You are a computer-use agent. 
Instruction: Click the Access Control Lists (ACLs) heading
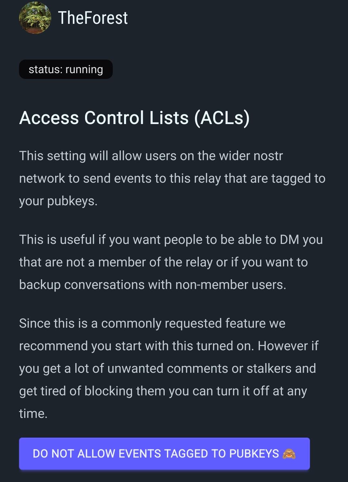point(134,118)
